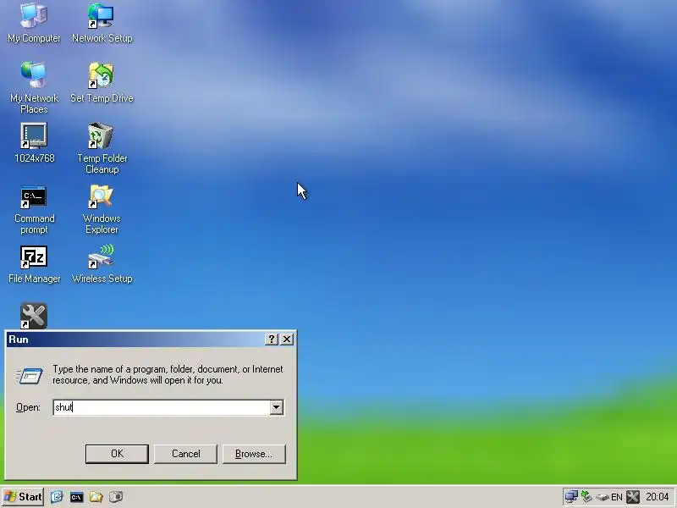Select the Temp Folder Cleanup icon

point(102,148)
